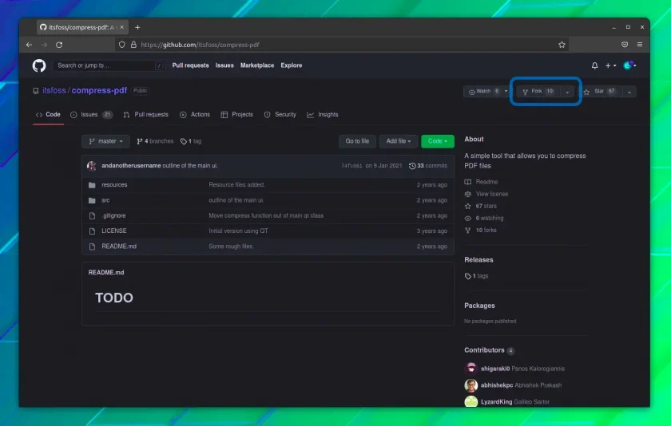This screenshot has width=671, height=426.
Task: Open the notifications bell
Action: [594, 65]
